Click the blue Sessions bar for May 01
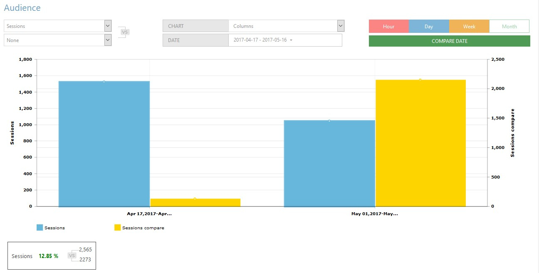539x273 pixels. coord(329,163)
